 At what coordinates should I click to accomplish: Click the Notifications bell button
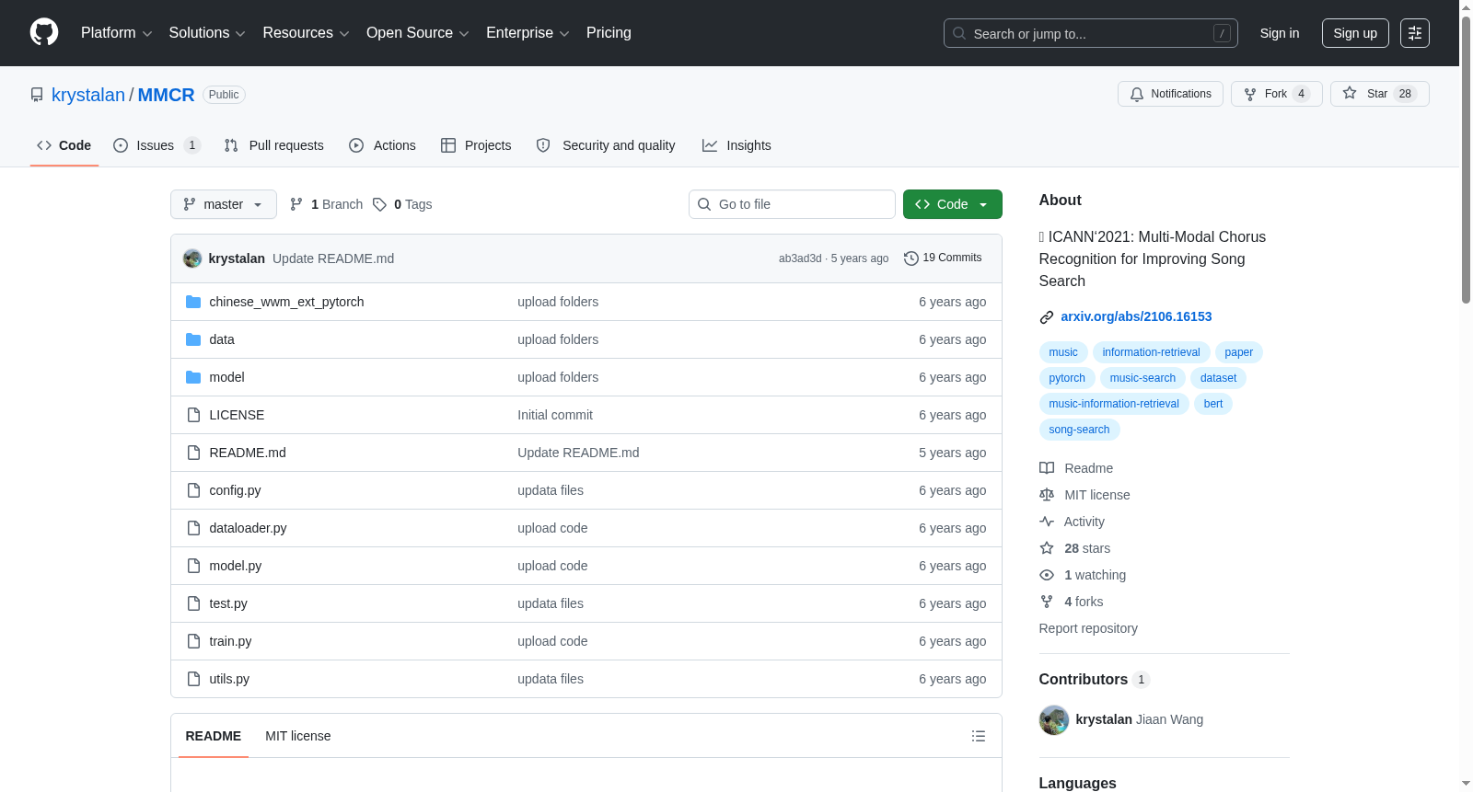point(1170,94)
